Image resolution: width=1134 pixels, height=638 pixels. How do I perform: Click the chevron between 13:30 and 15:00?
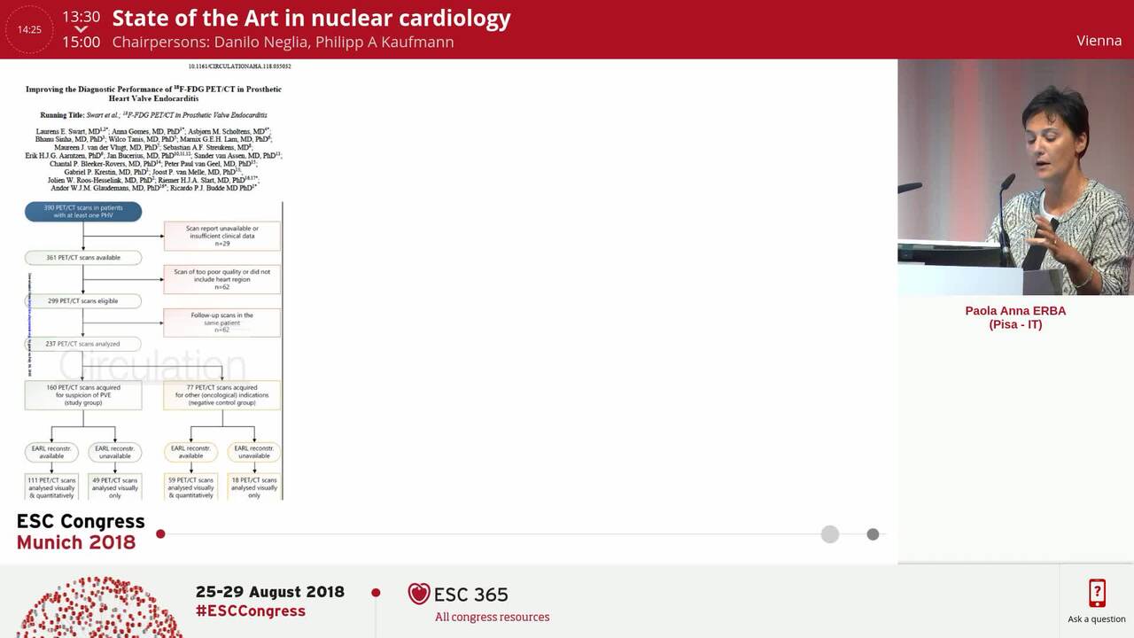pos(81,29)
